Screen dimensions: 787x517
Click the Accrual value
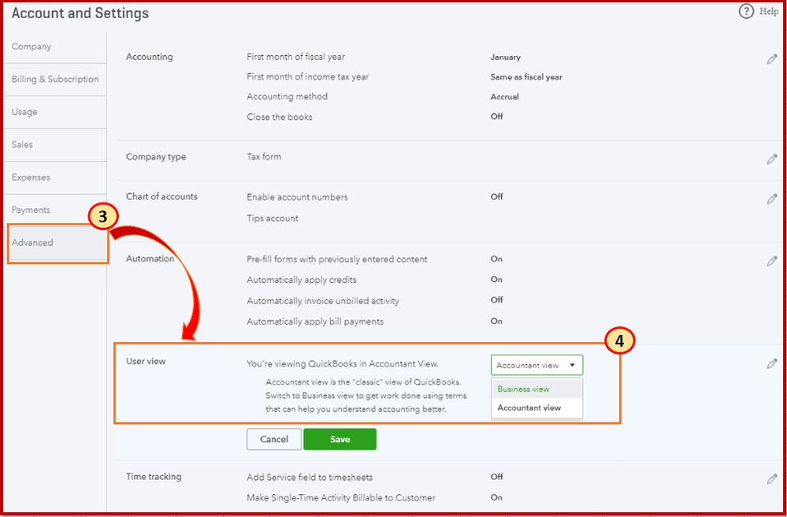click(504, 97)
